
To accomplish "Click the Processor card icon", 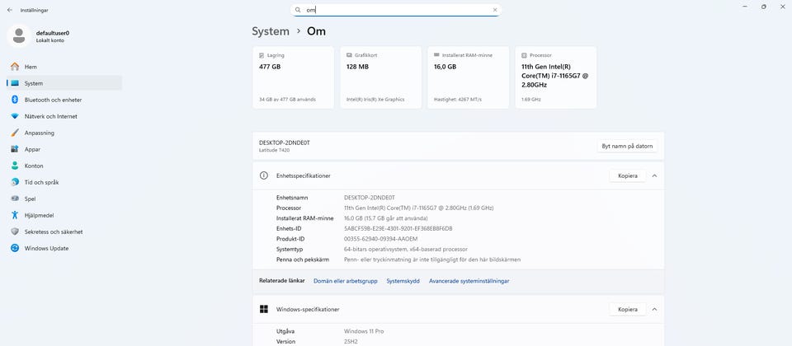I will tap(525, 55).
